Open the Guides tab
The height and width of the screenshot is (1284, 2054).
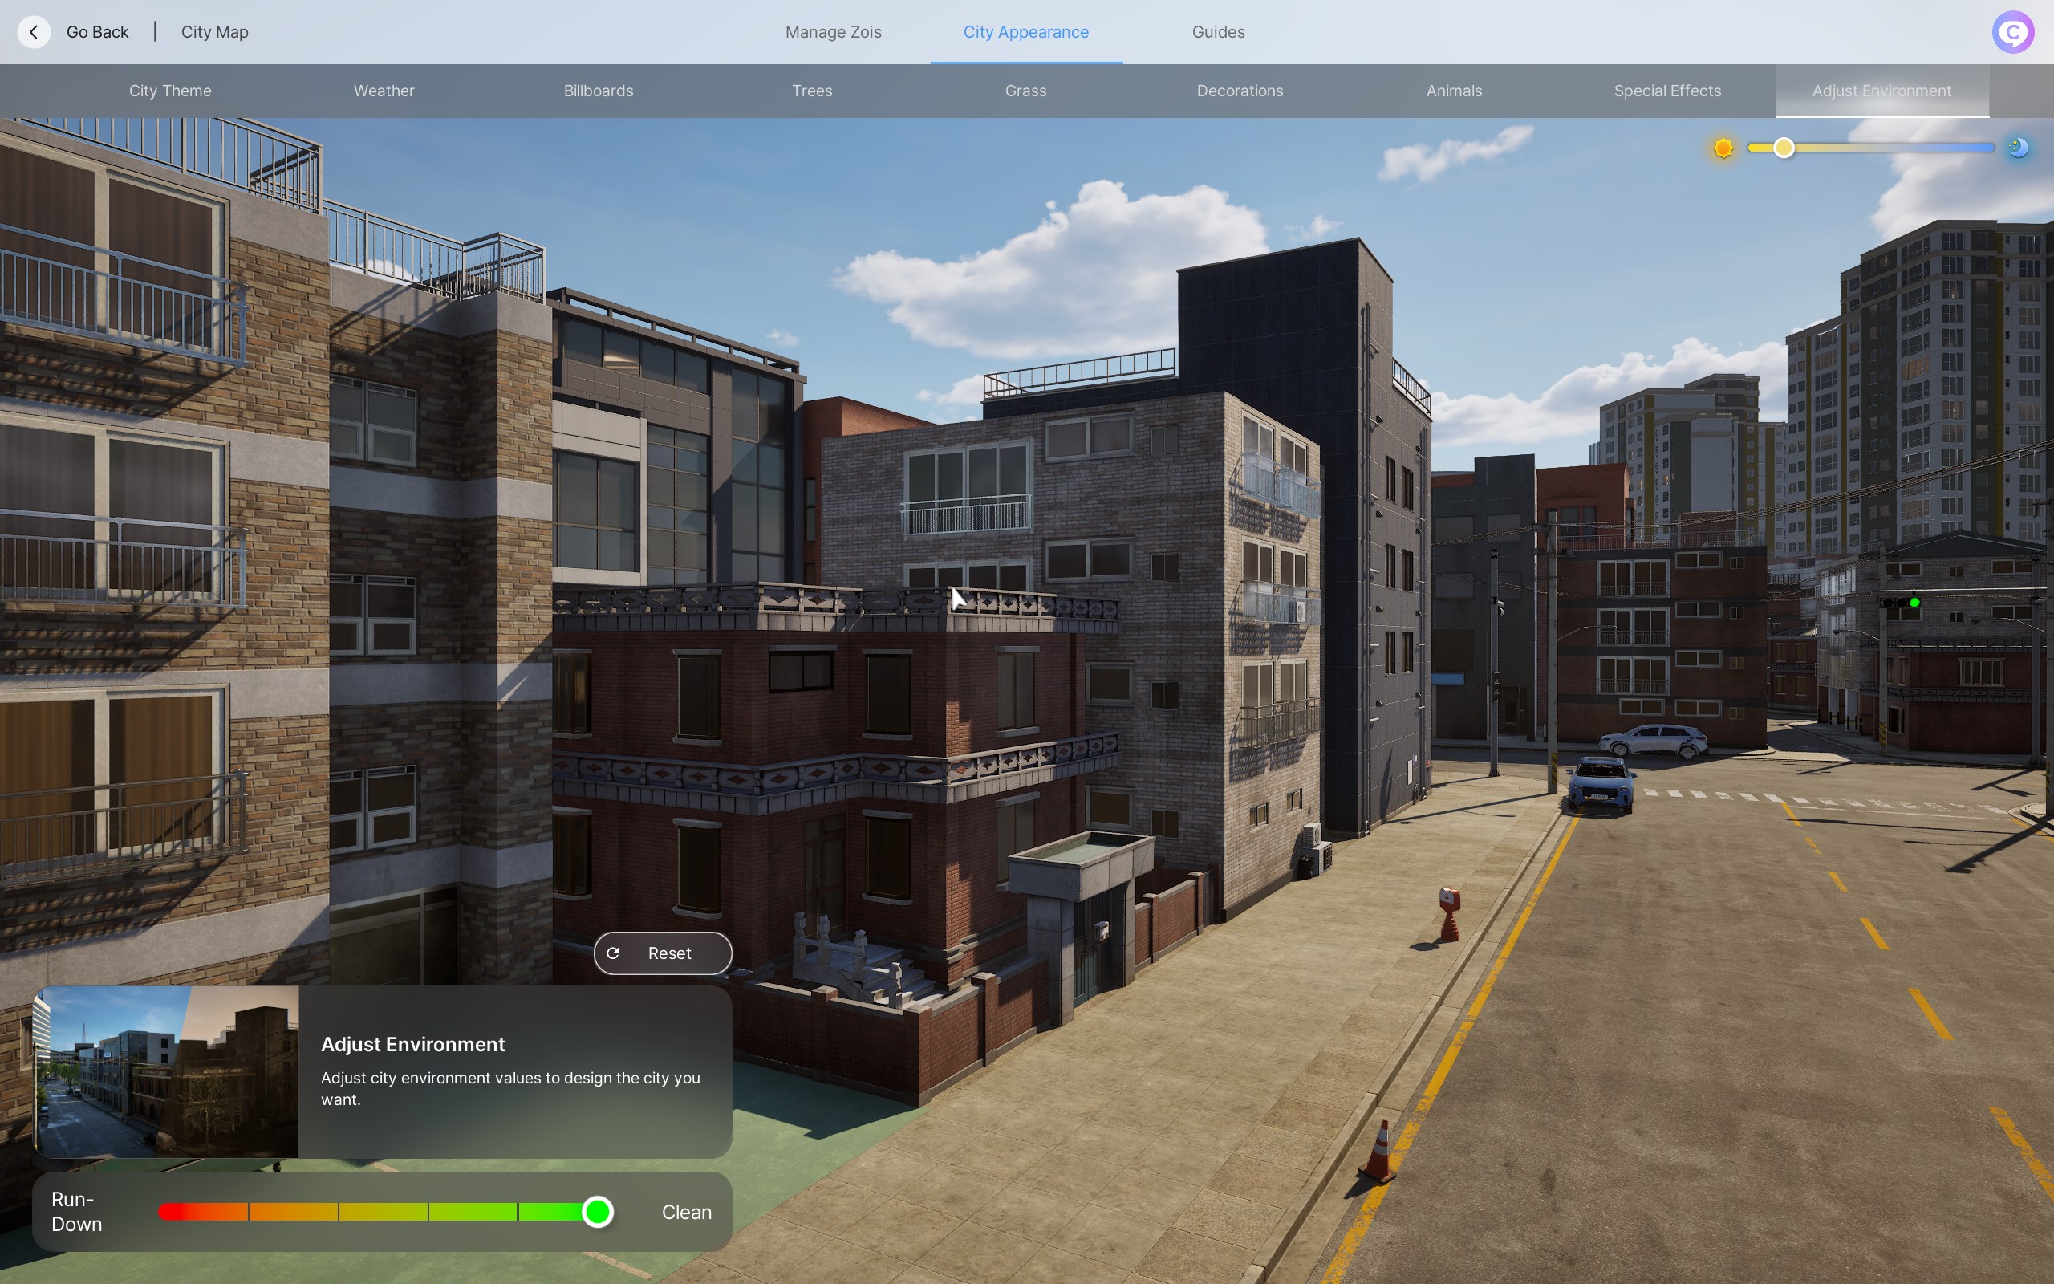point(1218,32)
